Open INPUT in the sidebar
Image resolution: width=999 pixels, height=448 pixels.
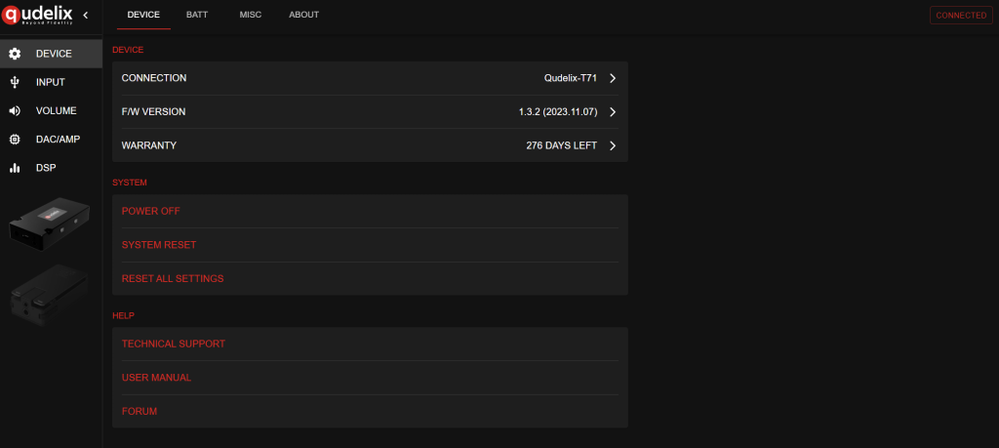coord(51,82)
